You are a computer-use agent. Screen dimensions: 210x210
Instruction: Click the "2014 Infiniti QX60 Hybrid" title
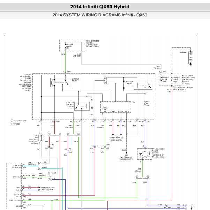100,7
